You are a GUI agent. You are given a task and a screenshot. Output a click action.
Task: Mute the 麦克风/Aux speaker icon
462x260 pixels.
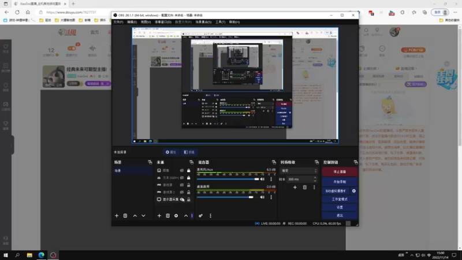coord(262,179)
